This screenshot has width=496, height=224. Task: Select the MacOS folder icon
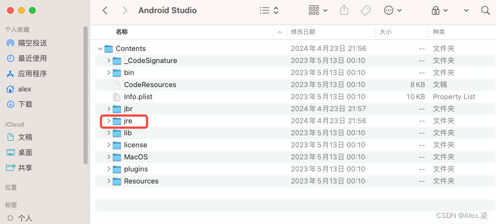117,157
